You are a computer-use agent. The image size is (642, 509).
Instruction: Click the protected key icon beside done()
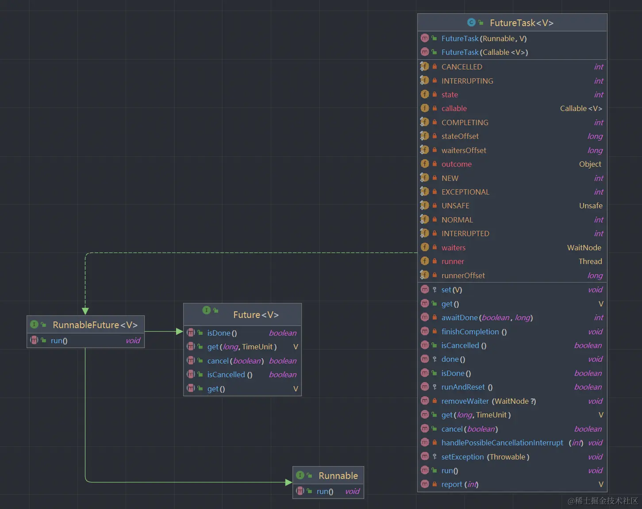point(434,359)
